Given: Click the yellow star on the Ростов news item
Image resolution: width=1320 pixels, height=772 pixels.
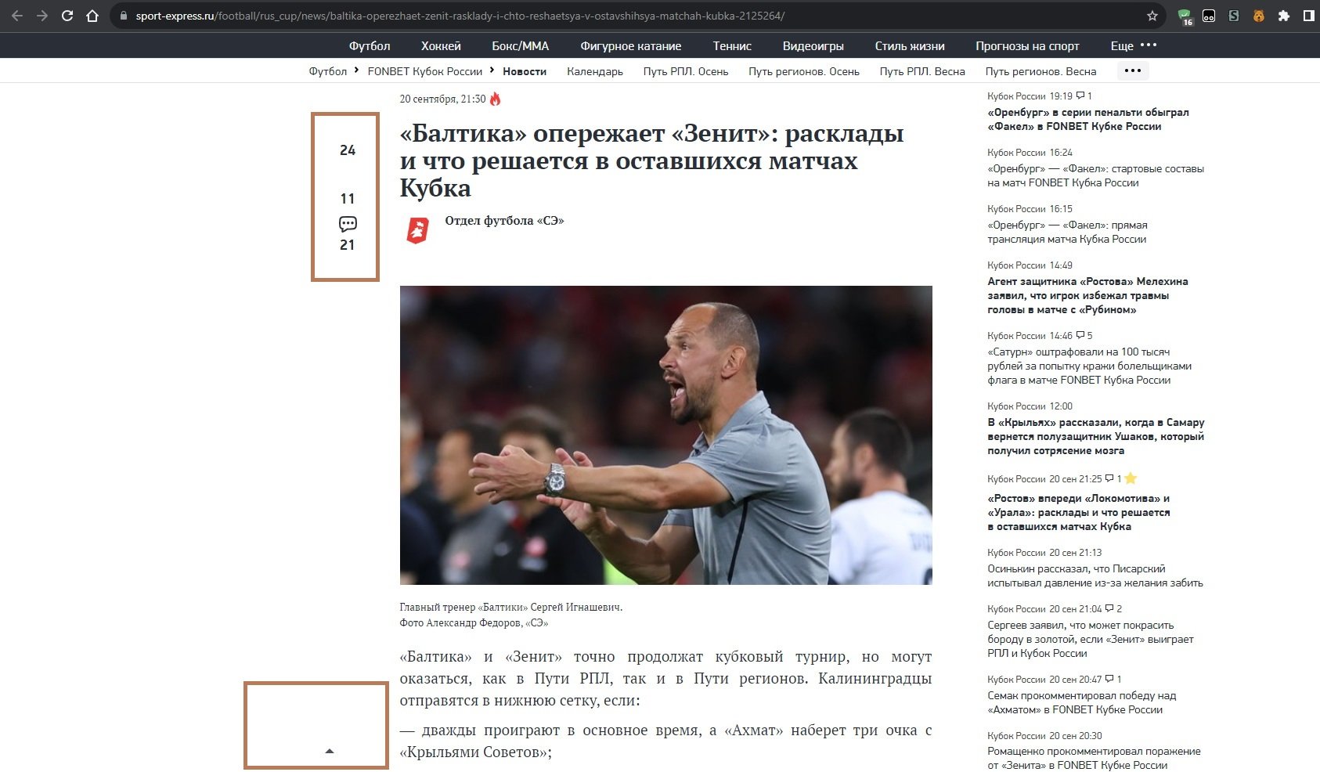Looking at the screenshot, I should coord(1132,478).
